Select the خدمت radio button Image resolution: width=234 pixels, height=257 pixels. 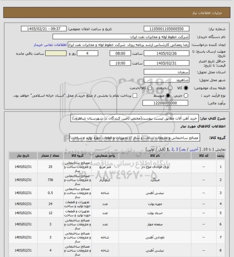click(x=170, y=88)
